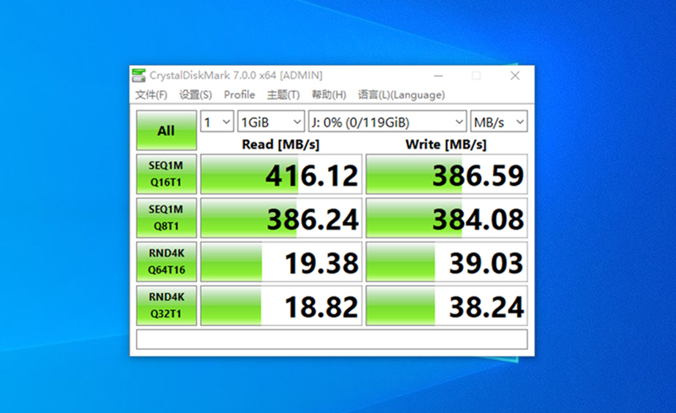Select the 386.24 read result

(x=281, y=218)
